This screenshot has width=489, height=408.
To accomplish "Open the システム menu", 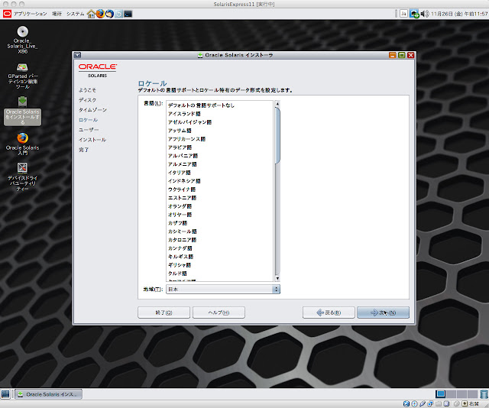I will tap(75, 14).
